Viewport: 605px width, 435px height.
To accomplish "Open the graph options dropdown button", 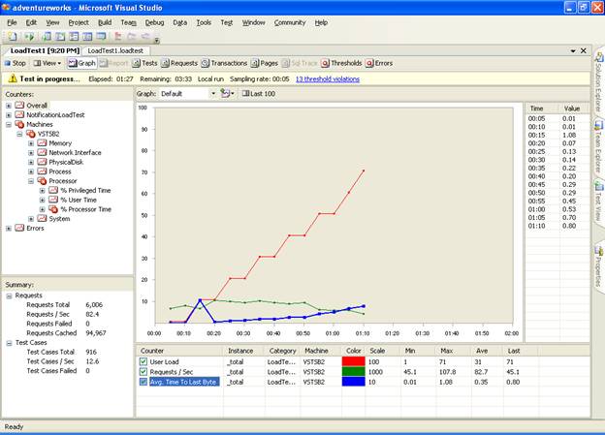I will 227,93.
